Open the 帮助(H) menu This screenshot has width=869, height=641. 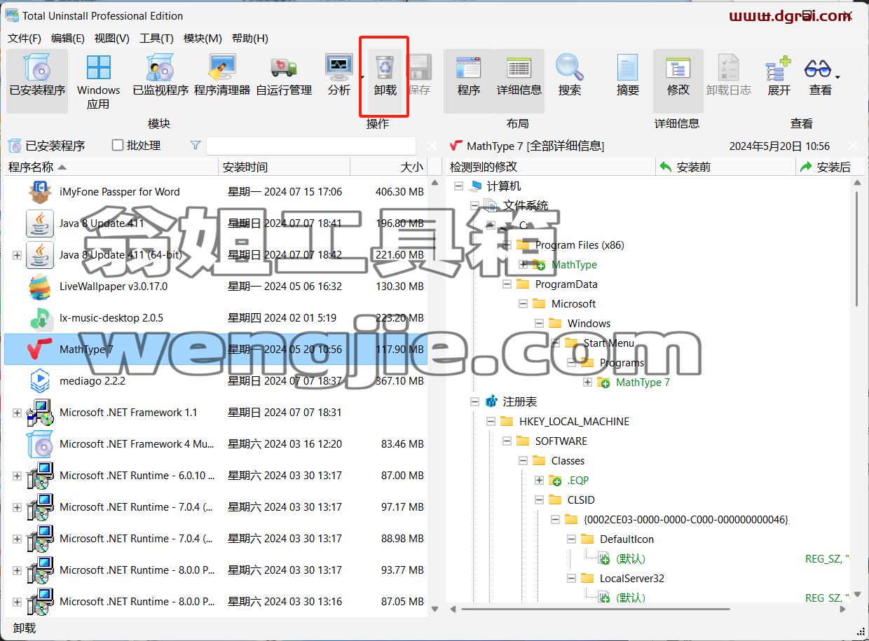tap(250, 39)
